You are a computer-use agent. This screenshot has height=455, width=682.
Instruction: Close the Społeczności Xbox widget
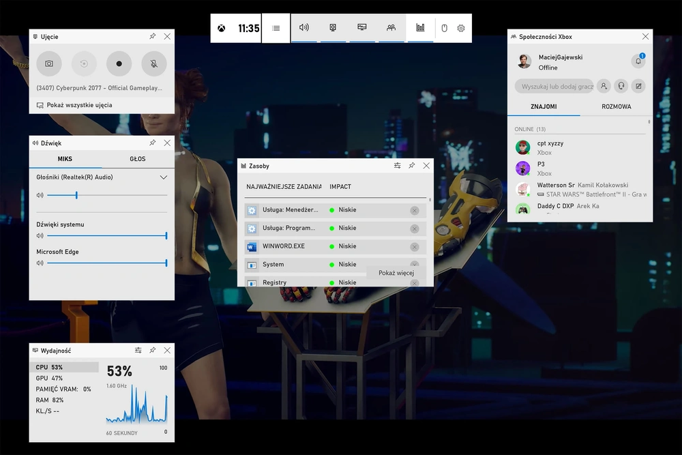(x=645, y=37)
